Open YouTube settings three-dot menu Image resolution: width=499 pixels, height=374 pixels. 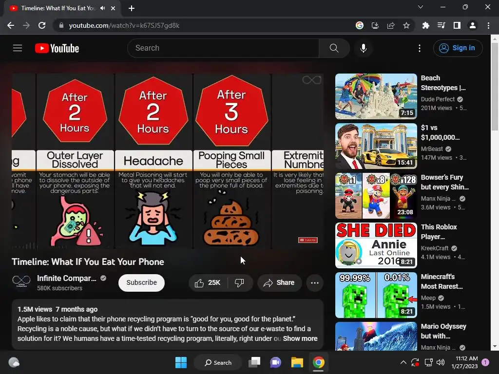point(420,48)
